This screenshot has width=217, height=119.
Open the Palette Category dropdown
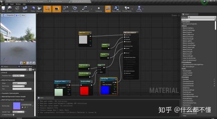[202, 17]
